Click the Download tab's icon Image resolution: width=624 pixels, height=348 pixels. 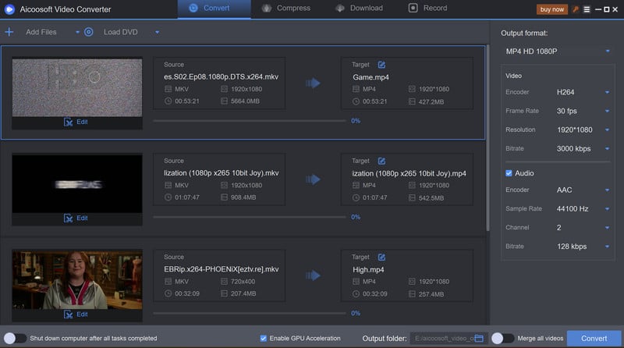coord(340,8)
